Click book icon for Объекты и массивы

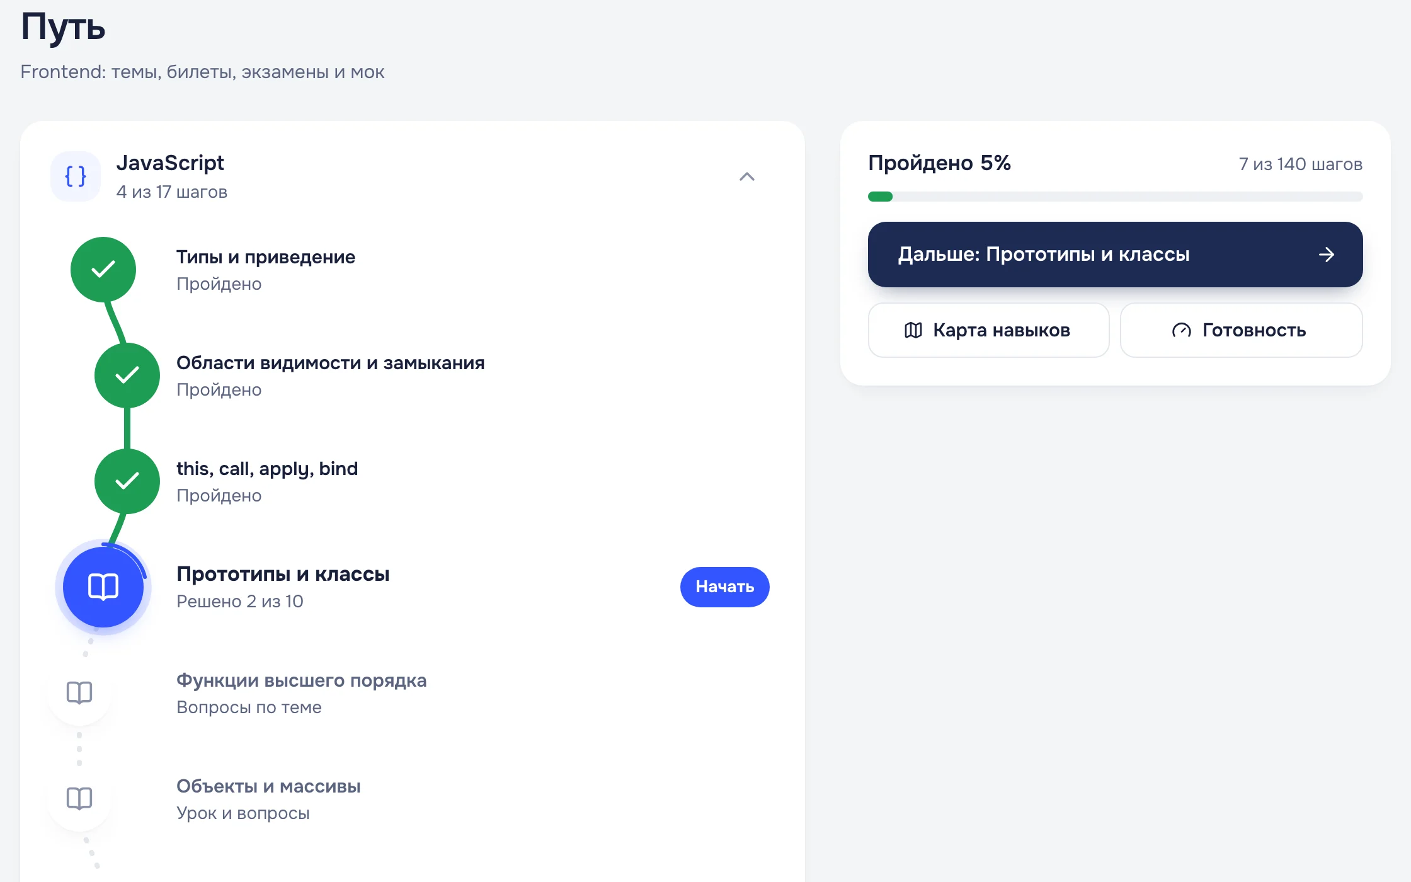[79, 799]
